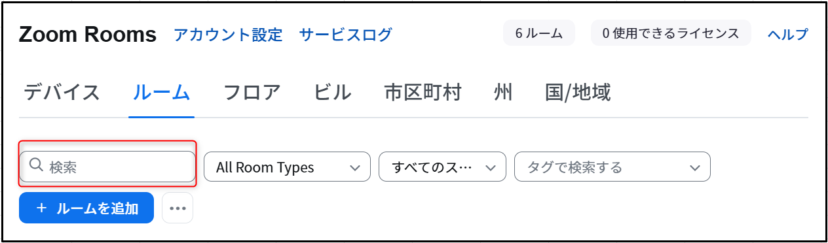Click the plus icon on ルームを追加

click(41, 208)
